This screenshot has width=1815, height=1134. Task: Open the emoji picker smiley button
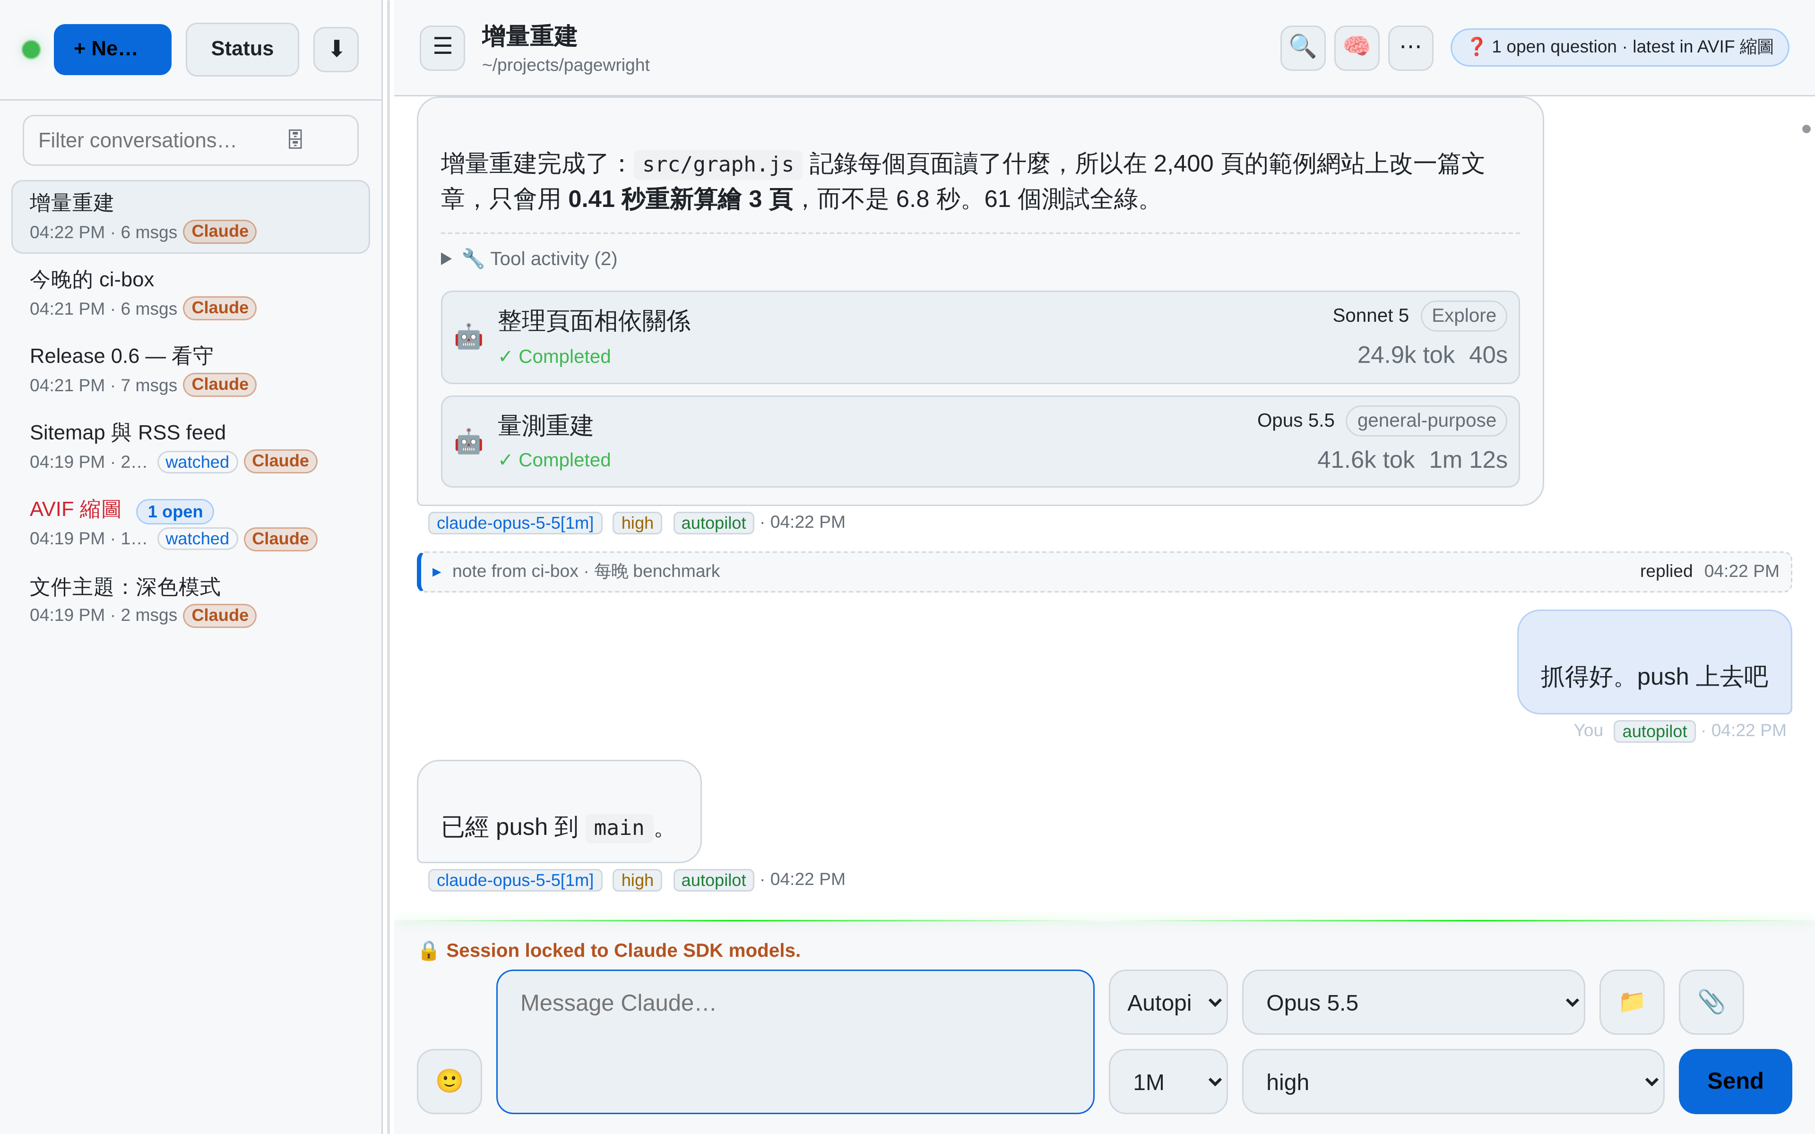click(449, 1081)
